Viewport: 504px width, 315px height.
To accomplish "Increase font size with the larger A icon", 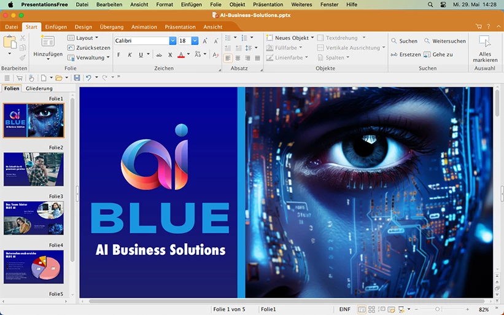I will click(x=205, y=41).
